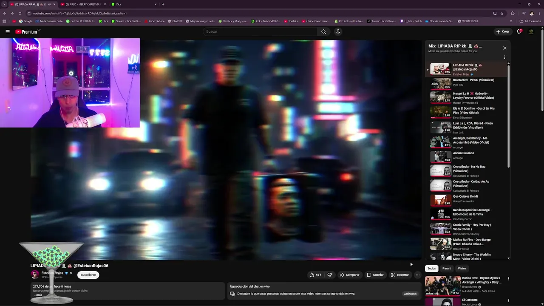Bookmark this page star icon

pyautogui.click(x=501, y=13)
